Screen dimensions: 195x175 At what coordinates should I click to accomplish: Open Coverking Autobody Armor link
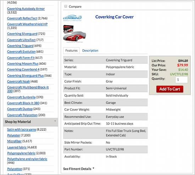[26, 9]
